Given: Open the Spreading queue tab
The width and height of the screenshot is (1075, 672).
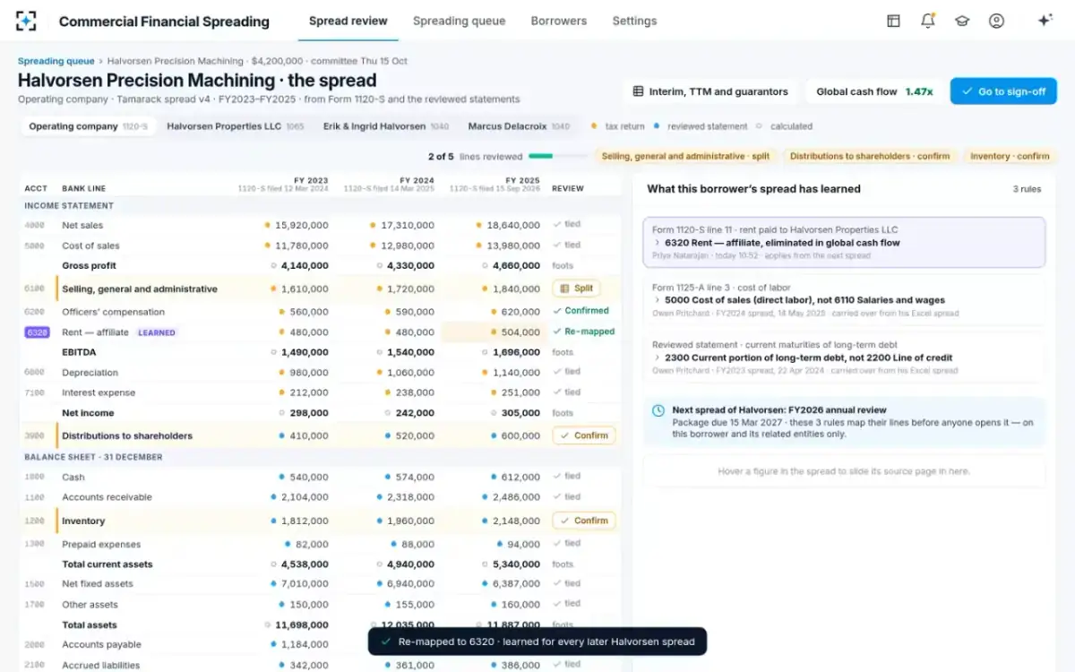Looking at the screenshot, I should tap(459, 21).
